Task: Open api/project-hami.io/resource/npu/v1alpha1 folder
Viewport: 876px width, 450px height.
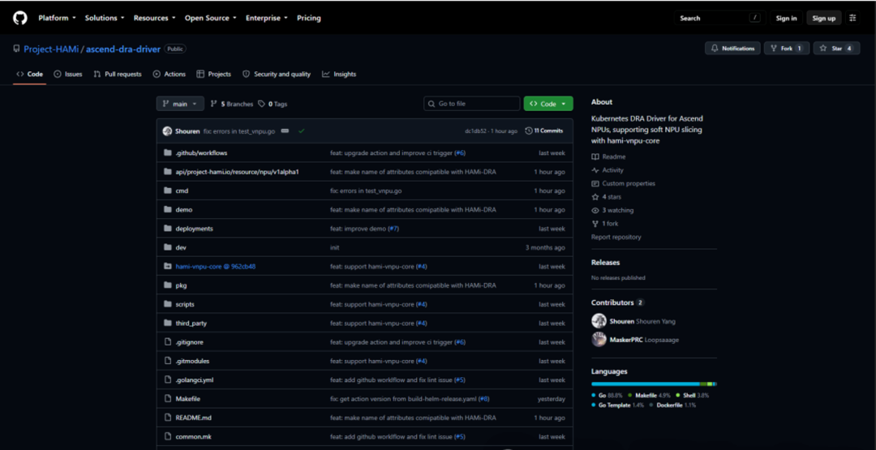Action: (x=238, y=172)
